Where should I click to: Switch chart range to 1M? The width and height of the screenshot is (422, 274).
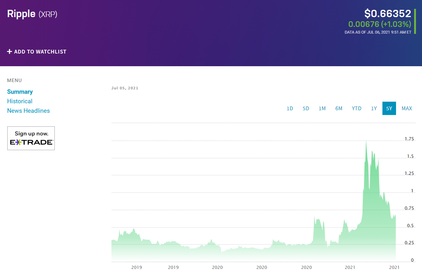[322, 108]
